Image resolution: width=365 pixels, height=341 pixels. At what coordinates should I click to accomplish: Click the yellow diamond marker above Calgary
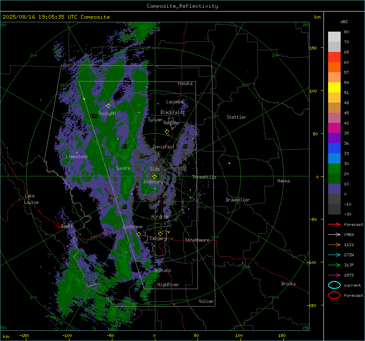click(160, 234)
